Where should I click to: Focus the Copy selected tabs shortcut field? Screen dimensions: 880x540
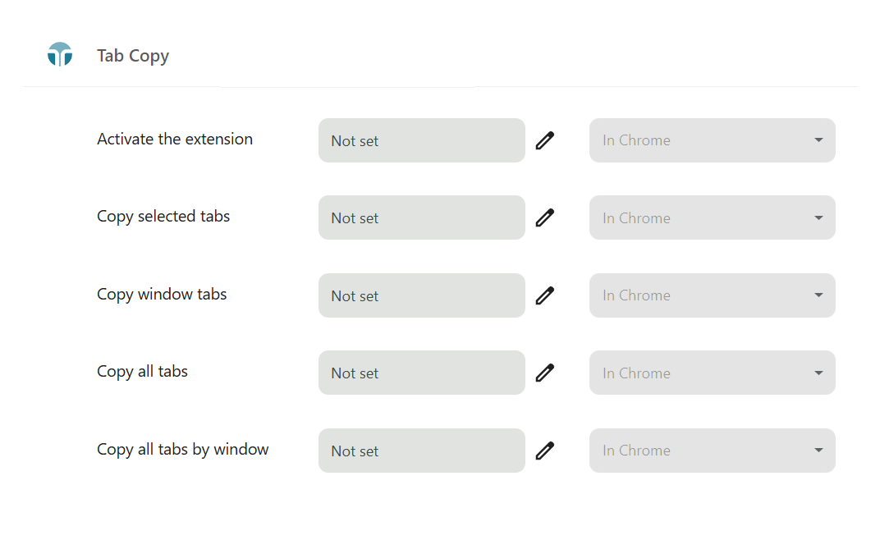[421, 217]
